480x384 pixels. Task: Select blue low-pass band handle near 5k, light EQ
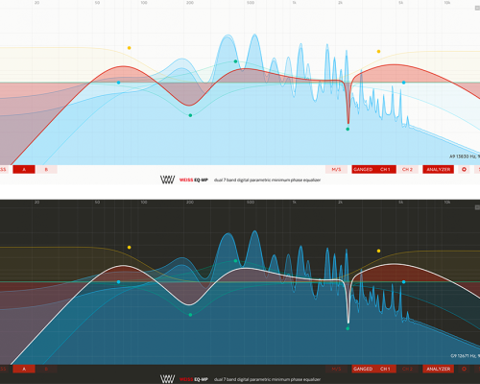point(404,83)
